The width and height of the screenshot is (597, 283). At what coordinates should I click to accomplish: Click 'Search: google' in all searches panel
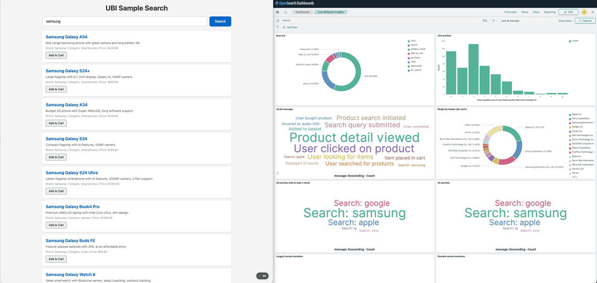click(x=522, y=203)
